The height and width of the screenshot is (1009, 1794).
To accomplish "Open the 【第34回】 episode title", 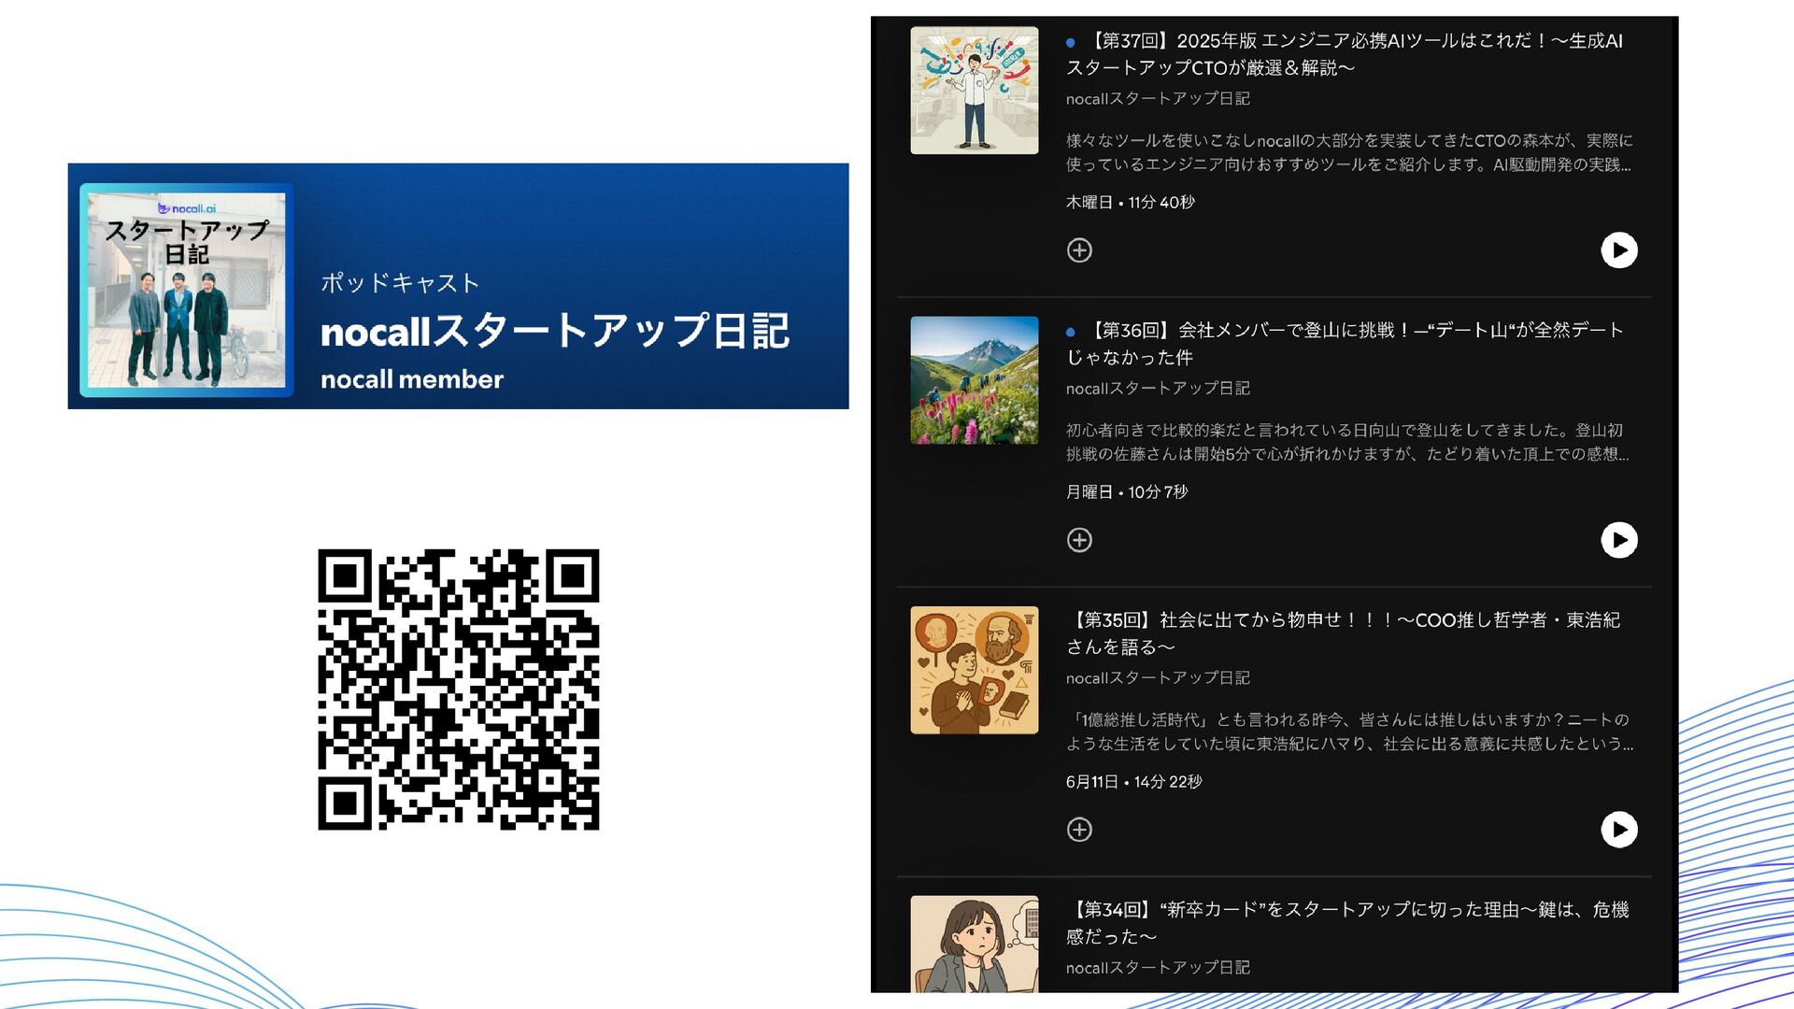I will coord(1347,923).
